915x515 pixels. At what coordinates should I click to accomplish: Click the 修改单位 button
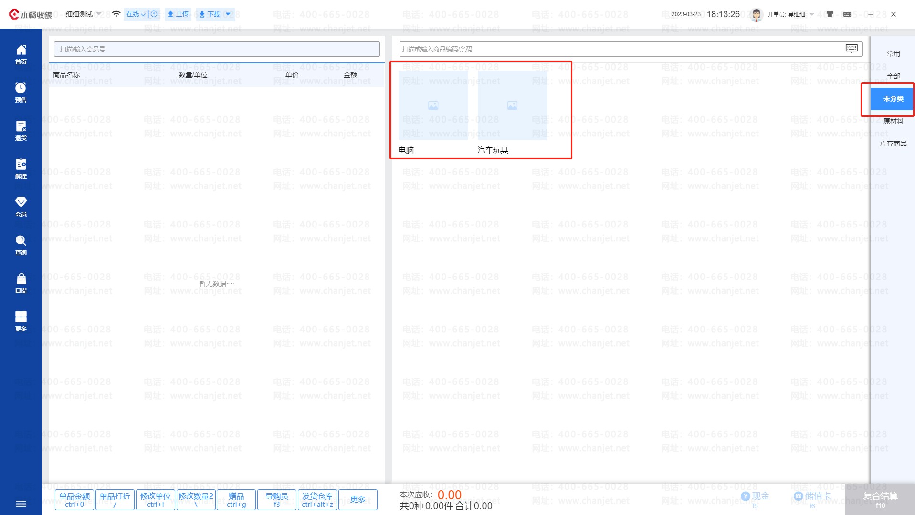point(156,500)
